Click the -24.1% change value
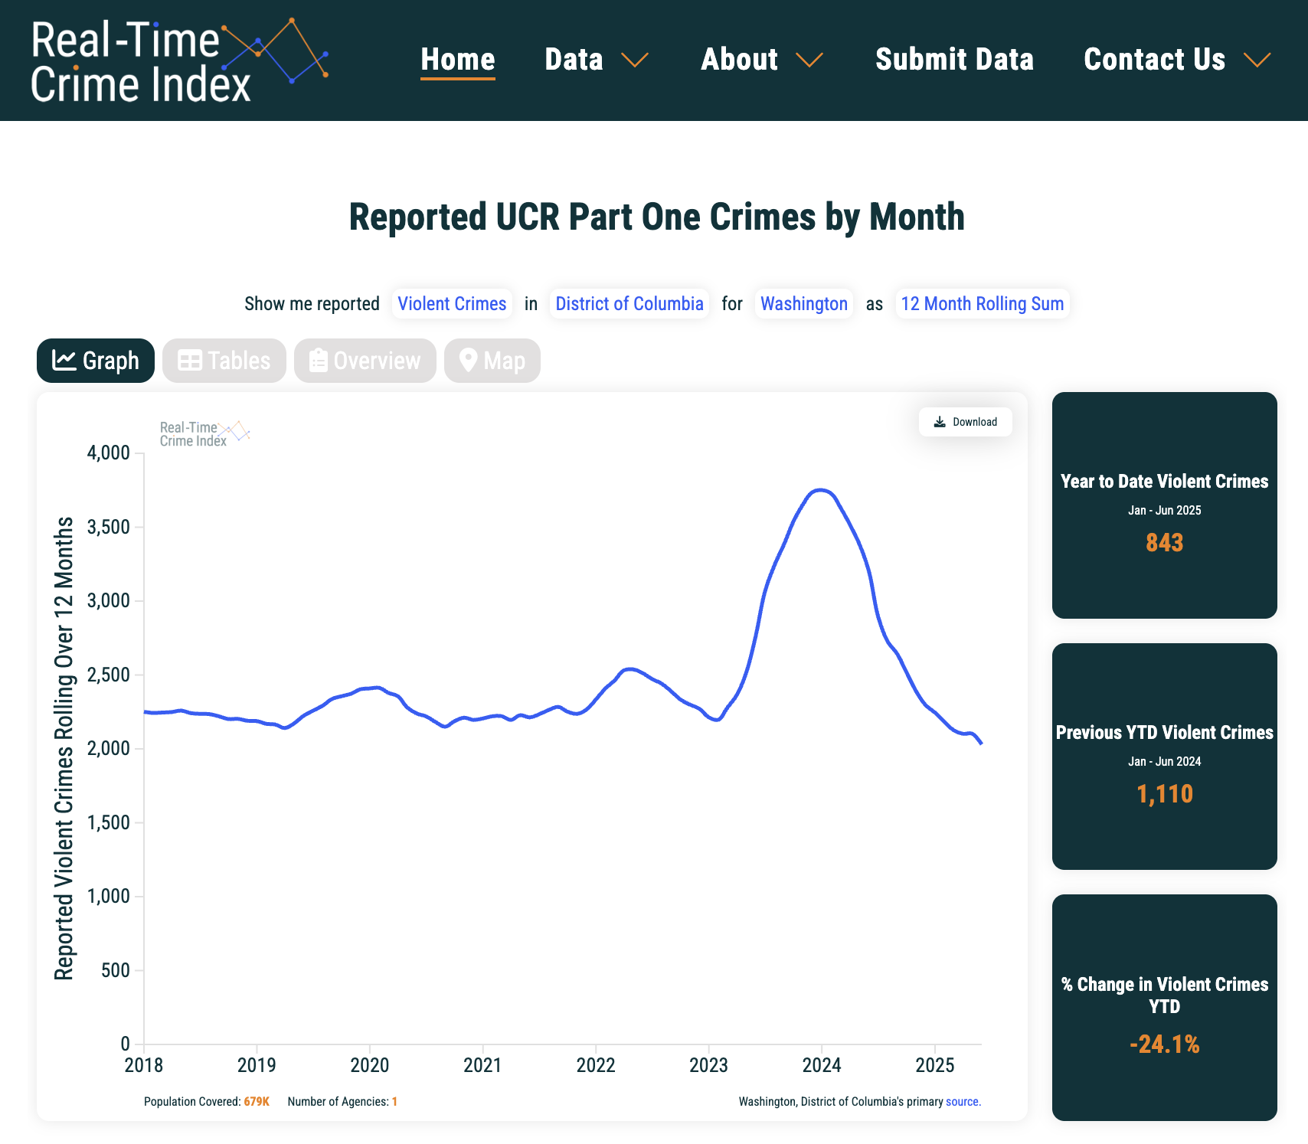The width and height of the screenshot is (1308, 1144). (x=1165, y=1044)
